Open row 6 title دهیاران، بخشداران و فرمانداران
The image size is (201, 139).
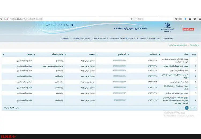point(176,88)
